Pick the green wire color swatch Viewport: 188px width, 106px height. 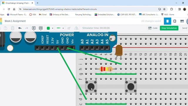click(48, 28)
